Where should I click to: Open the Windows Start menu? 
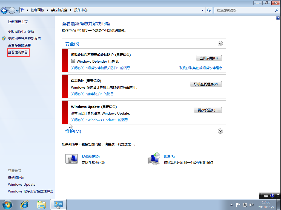coord(7,205)
